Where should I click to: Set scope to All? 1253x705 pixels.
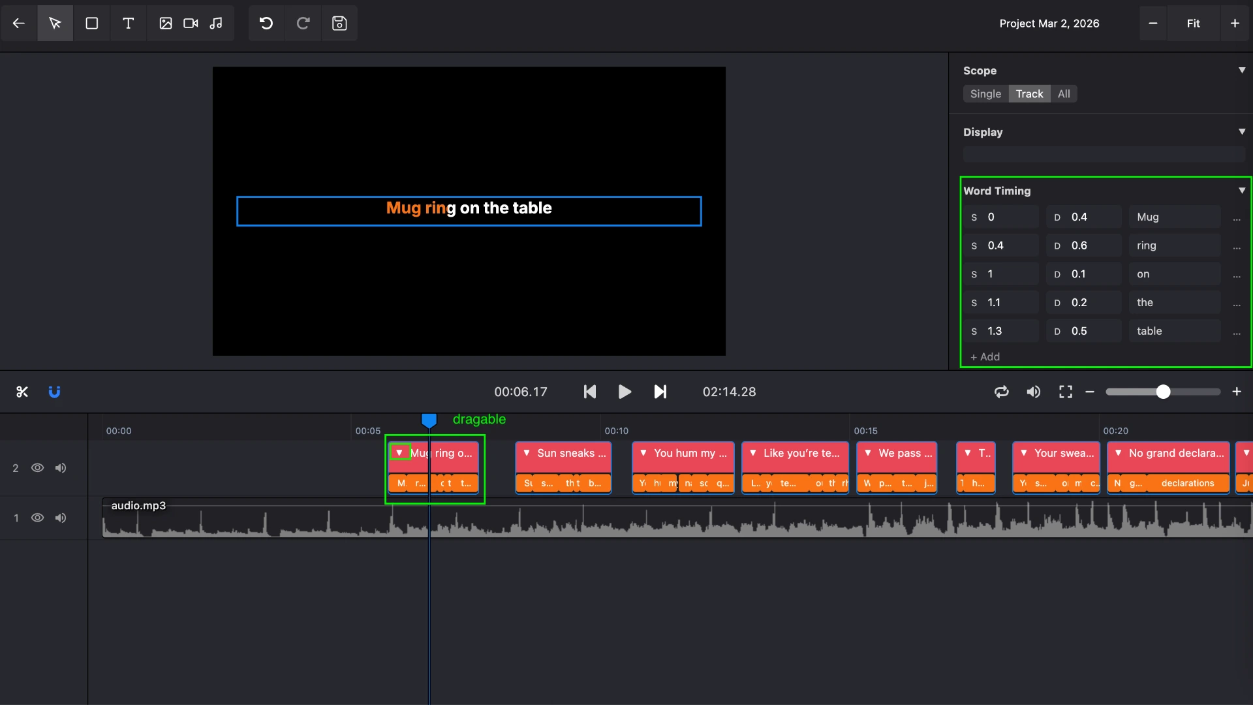(1064, 94)
